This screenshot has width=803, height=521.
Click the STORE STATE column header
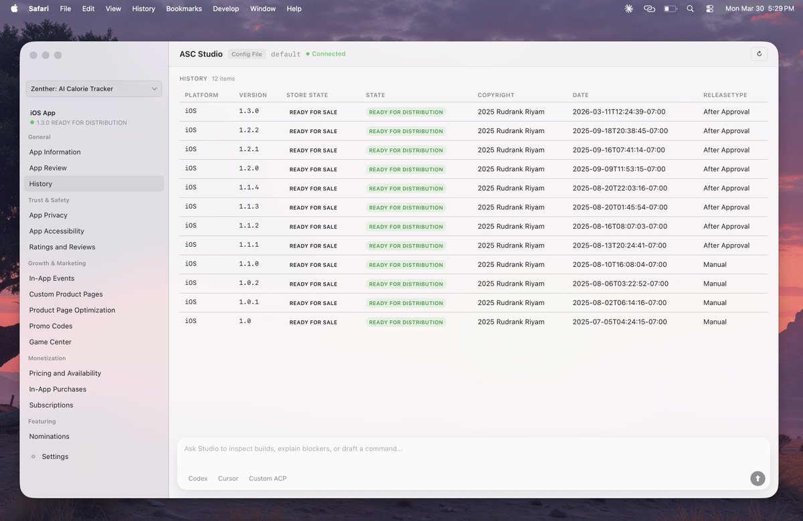(x=307, y=95)
